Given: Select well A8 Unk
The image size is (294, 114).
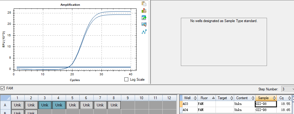Looking at the screenshot, I should coord(114,105).
